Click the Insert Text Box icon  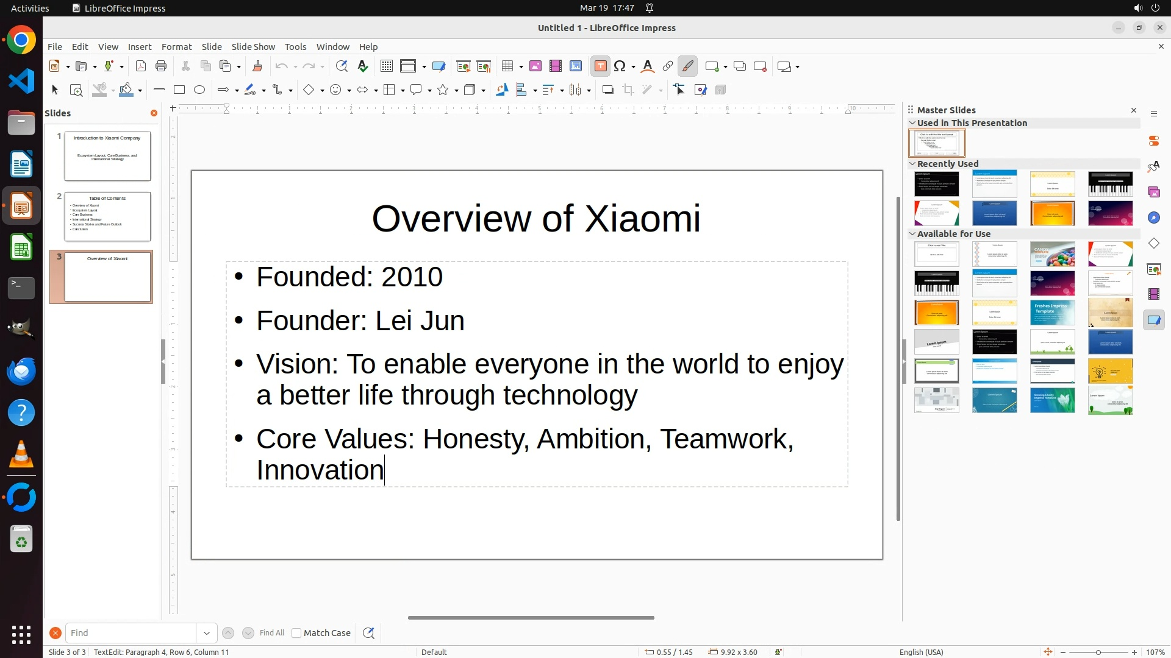(x=600, y=66)
